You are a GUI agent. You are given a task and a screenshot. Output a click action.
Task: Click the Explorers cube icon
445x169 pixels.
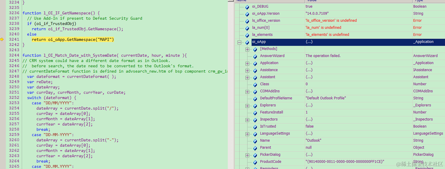pyautogui.click(x=255, y=106)
